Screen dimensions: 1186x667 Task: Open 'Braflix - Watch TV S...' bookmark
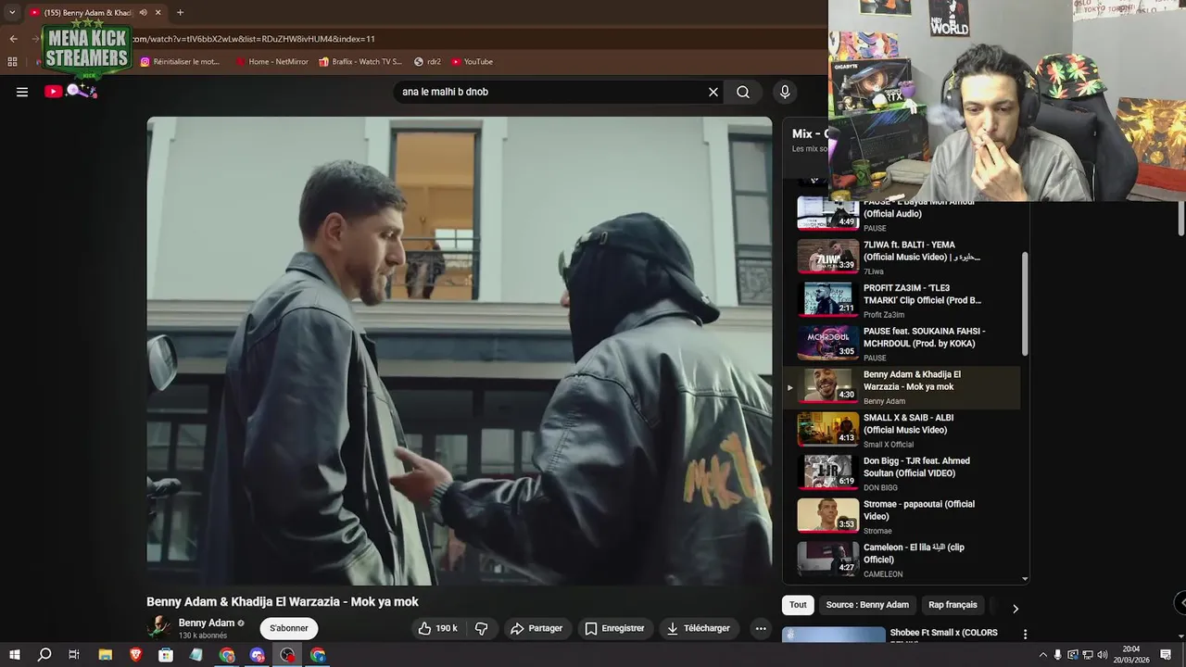pyautogui.click(x=360, y=62)
